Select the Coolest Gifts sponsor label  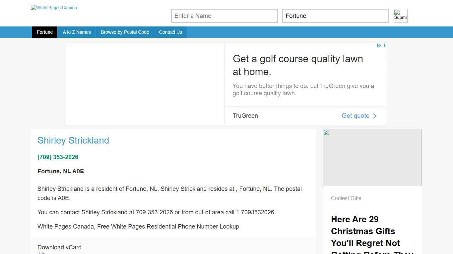(x=346, y=198)
